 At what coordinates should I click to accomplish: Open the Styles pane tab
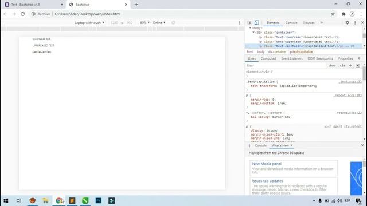tap(252, 58)
